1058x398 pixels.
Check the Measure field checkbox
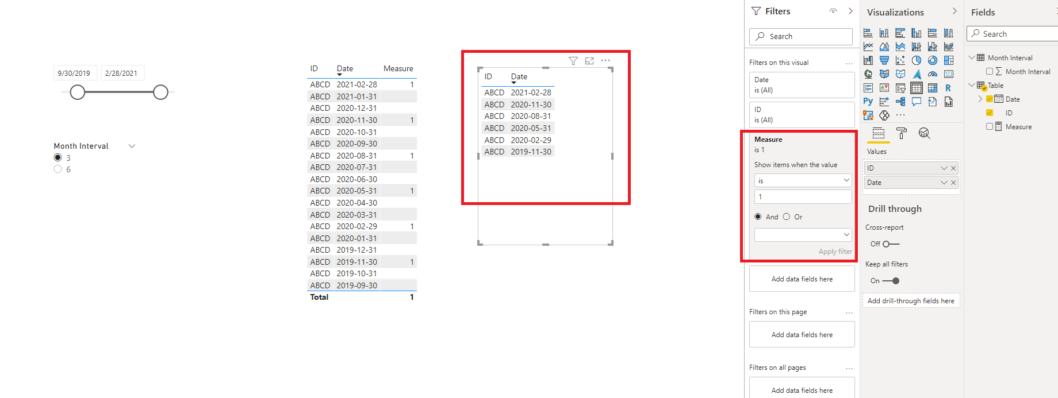click(990, 126)
